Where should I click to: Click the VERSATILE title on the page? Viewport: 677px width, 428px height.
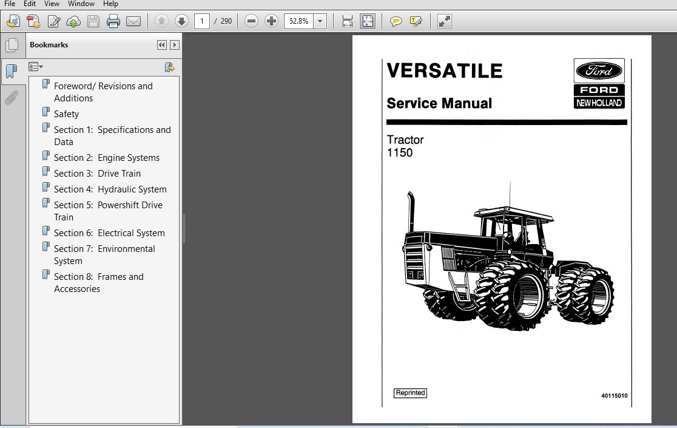444,70
